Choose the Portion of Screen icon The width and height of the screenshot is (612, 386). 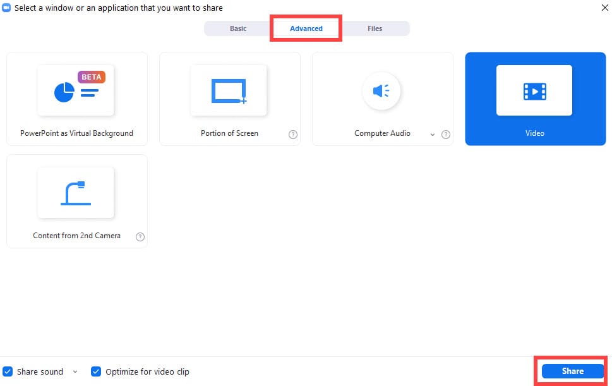tap(229, 92)
